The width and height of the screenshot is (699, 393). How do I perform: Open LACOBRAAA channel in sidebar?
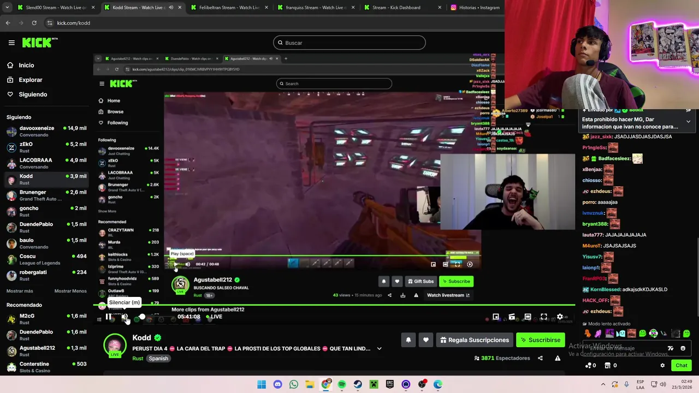[46, 163]
